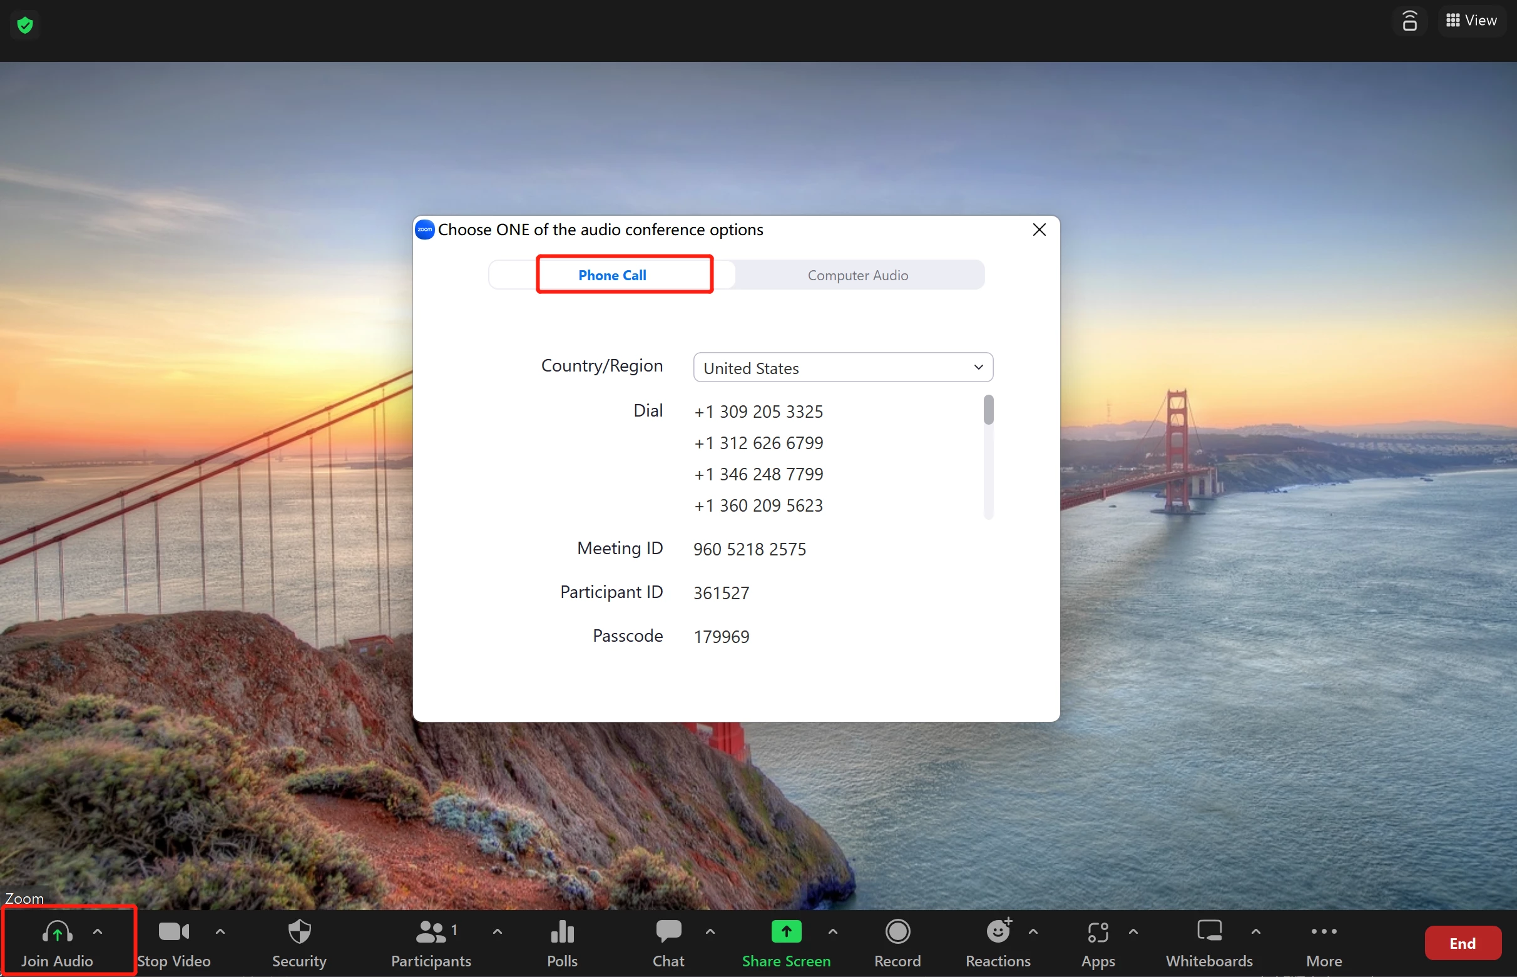The width and height of the screenshot is (1517, 977).
Task: Expand the audio options arrow beside Join Audio
Action: point(98,932)
